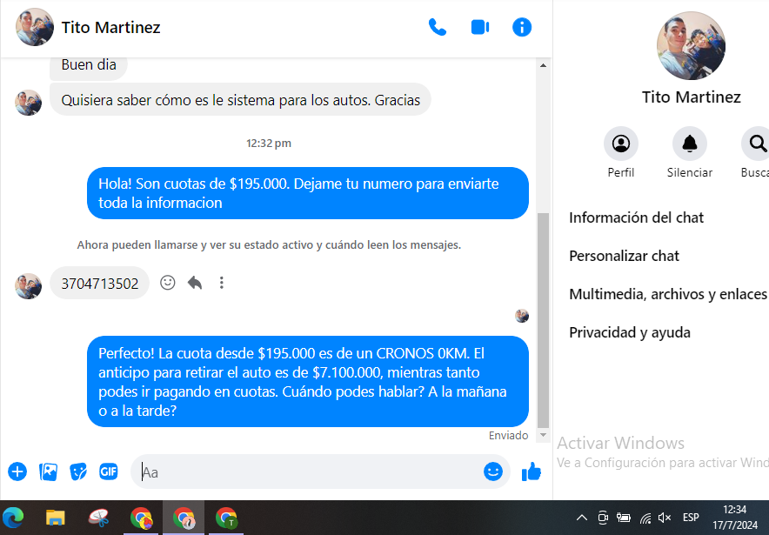Switch to the first Chrome taskbar window
Image resolution: width=769 pixels, height=535 pixels.
click(141, 518)
